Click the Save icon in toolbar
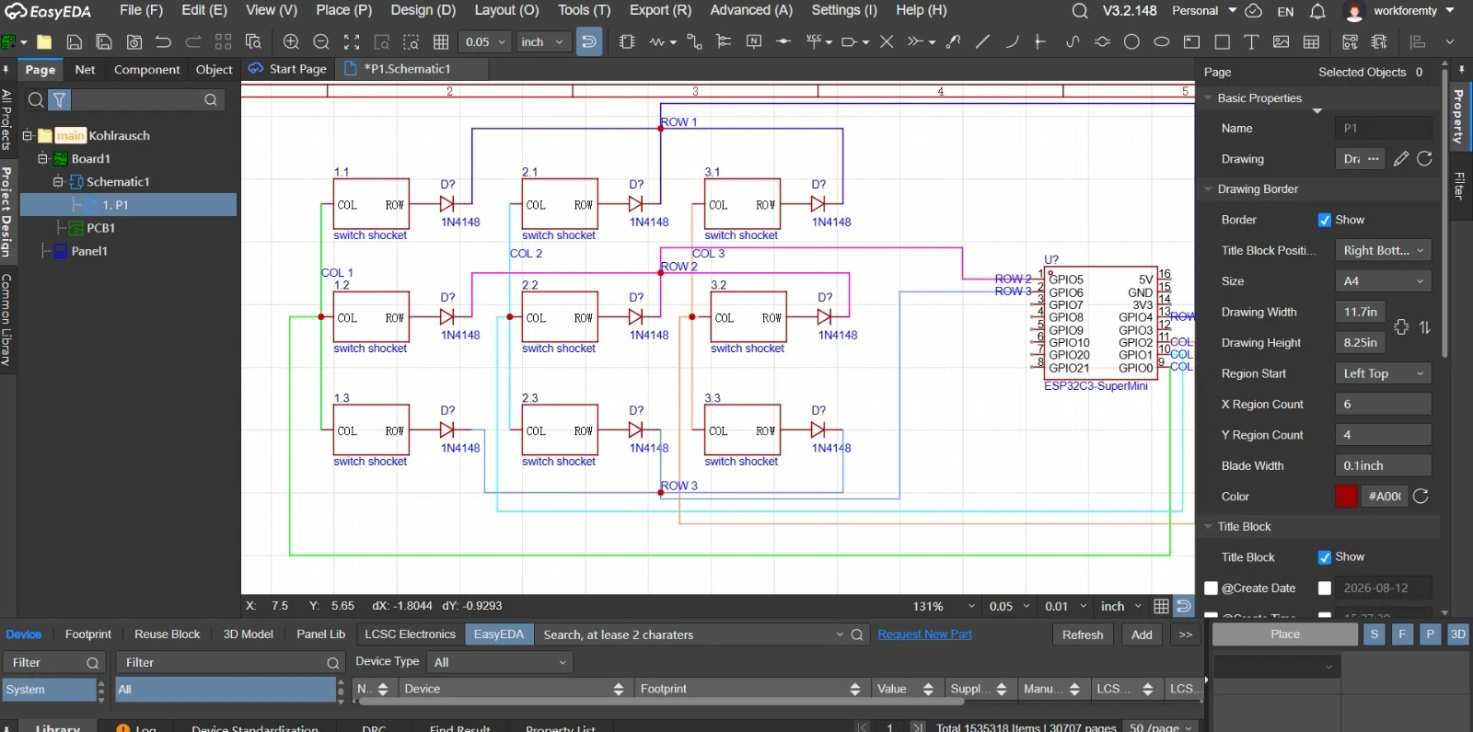 75,42
